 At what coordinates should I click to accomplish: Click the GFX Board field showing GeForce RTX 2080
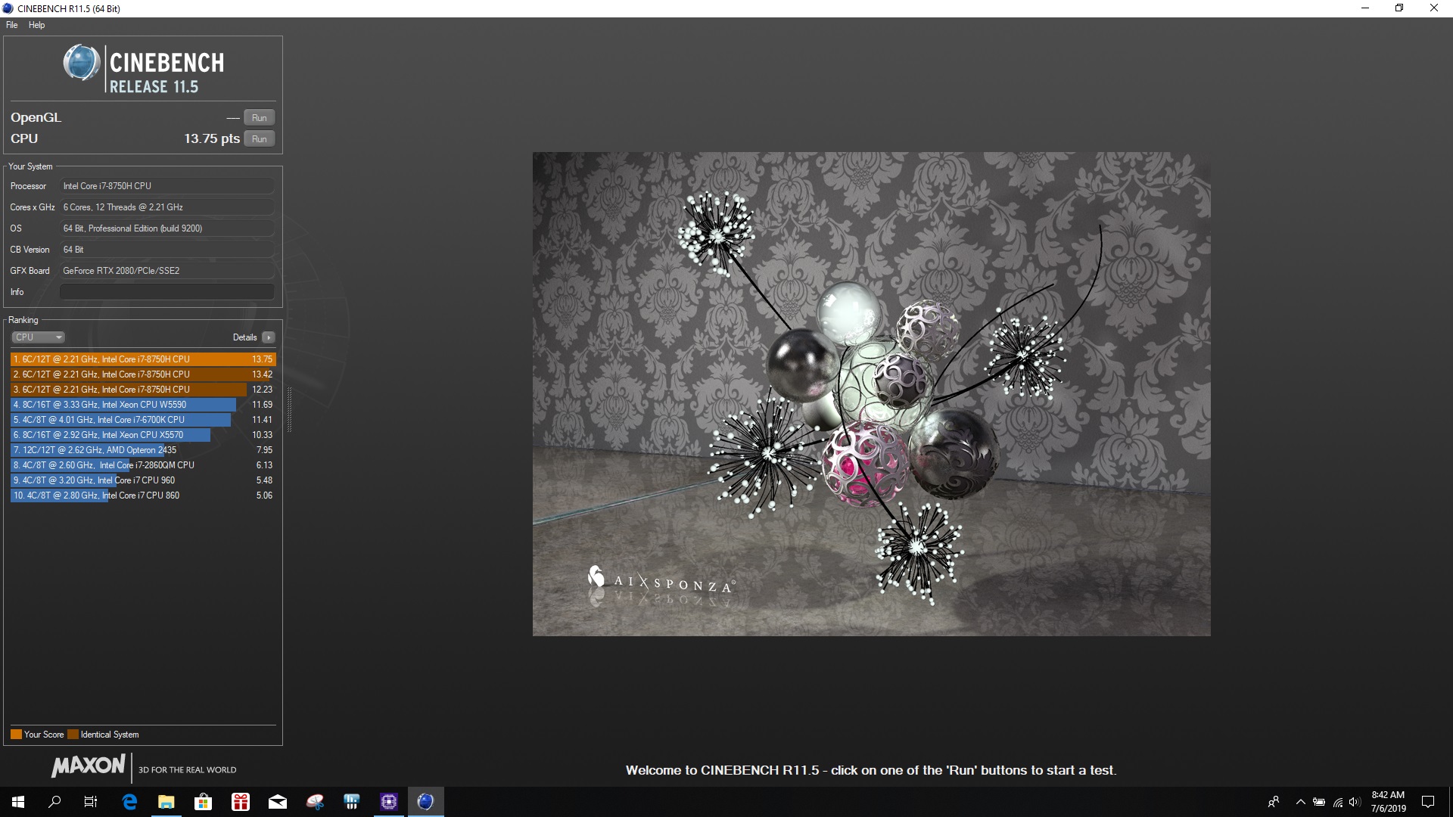click(x=167, y=271)
